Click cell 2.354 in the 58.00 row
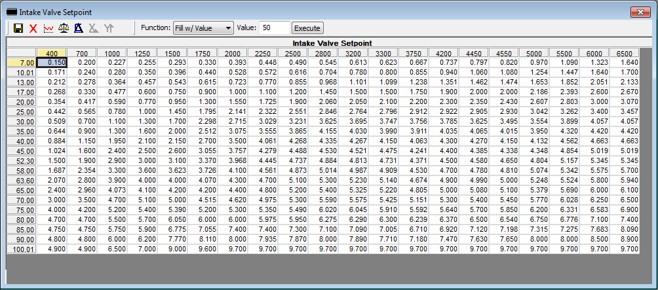The width and height of the screenshot is (658, 290). 82,171
